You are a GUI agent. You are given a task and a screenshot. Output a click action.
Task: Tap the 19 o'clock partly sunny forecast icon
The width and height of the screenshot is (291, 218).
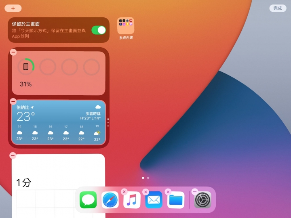tap(97, 133)
